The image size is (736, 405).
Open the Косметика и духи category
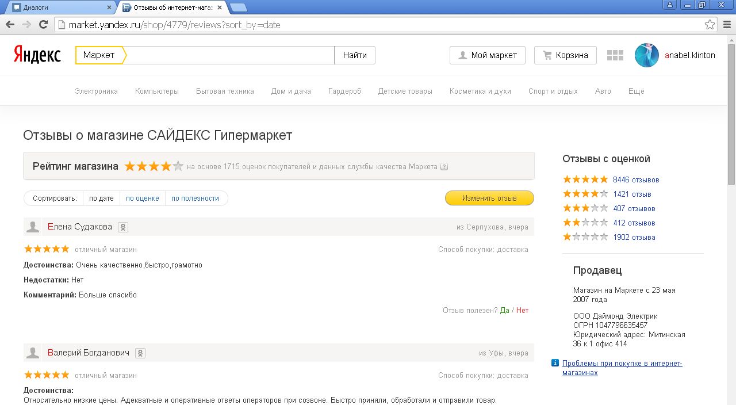pos(480,91)
